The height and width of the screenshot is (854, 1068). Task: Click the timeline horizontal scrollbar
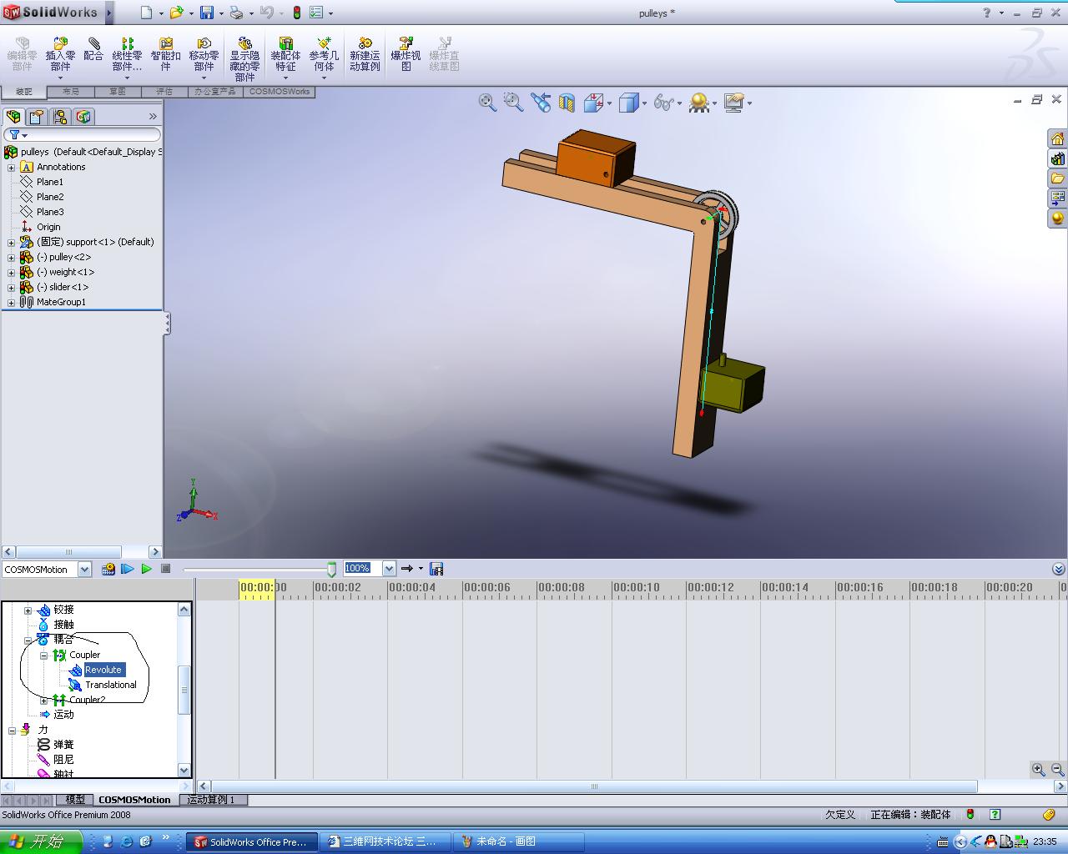coord(594,786)
